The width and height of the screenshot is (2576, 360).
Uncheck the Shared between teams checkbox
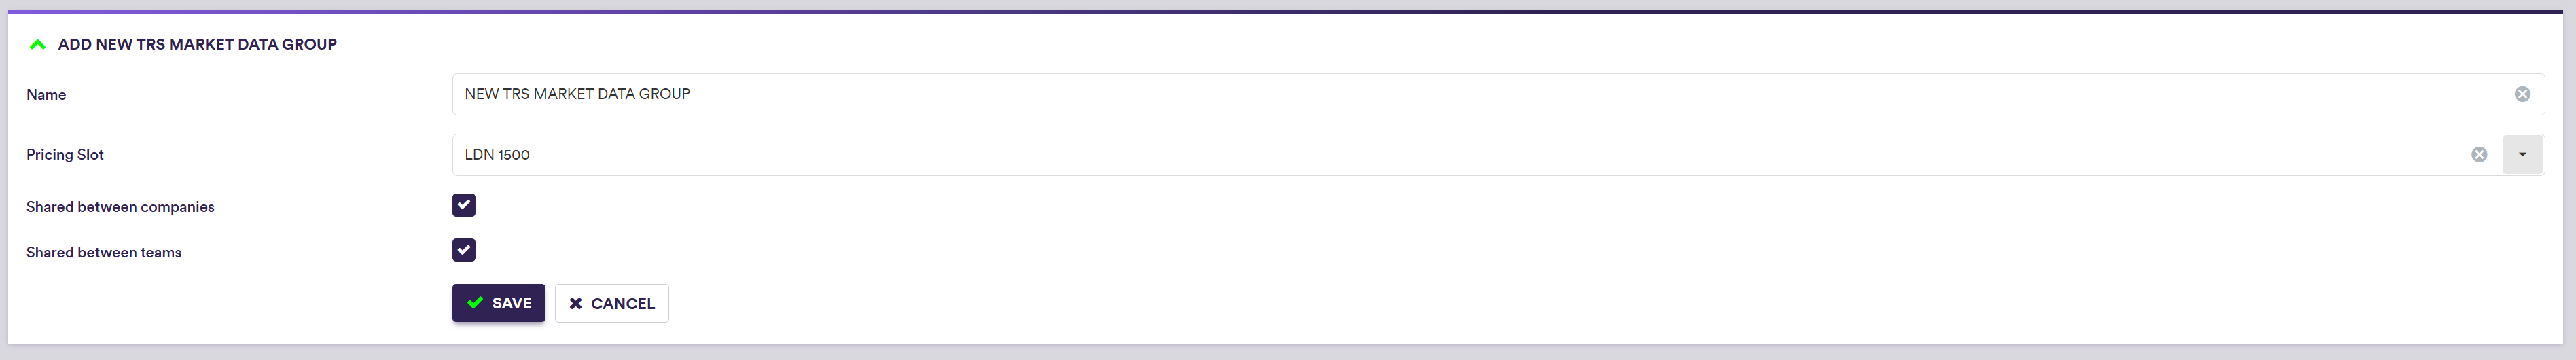(463, 250)
